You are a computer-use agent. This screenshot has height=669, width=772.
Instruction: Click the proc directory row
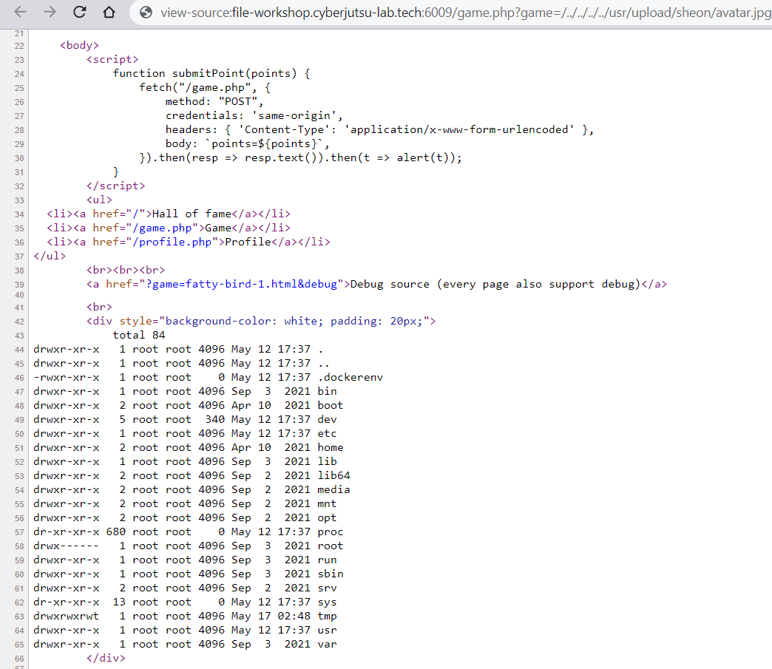point(188,532)
